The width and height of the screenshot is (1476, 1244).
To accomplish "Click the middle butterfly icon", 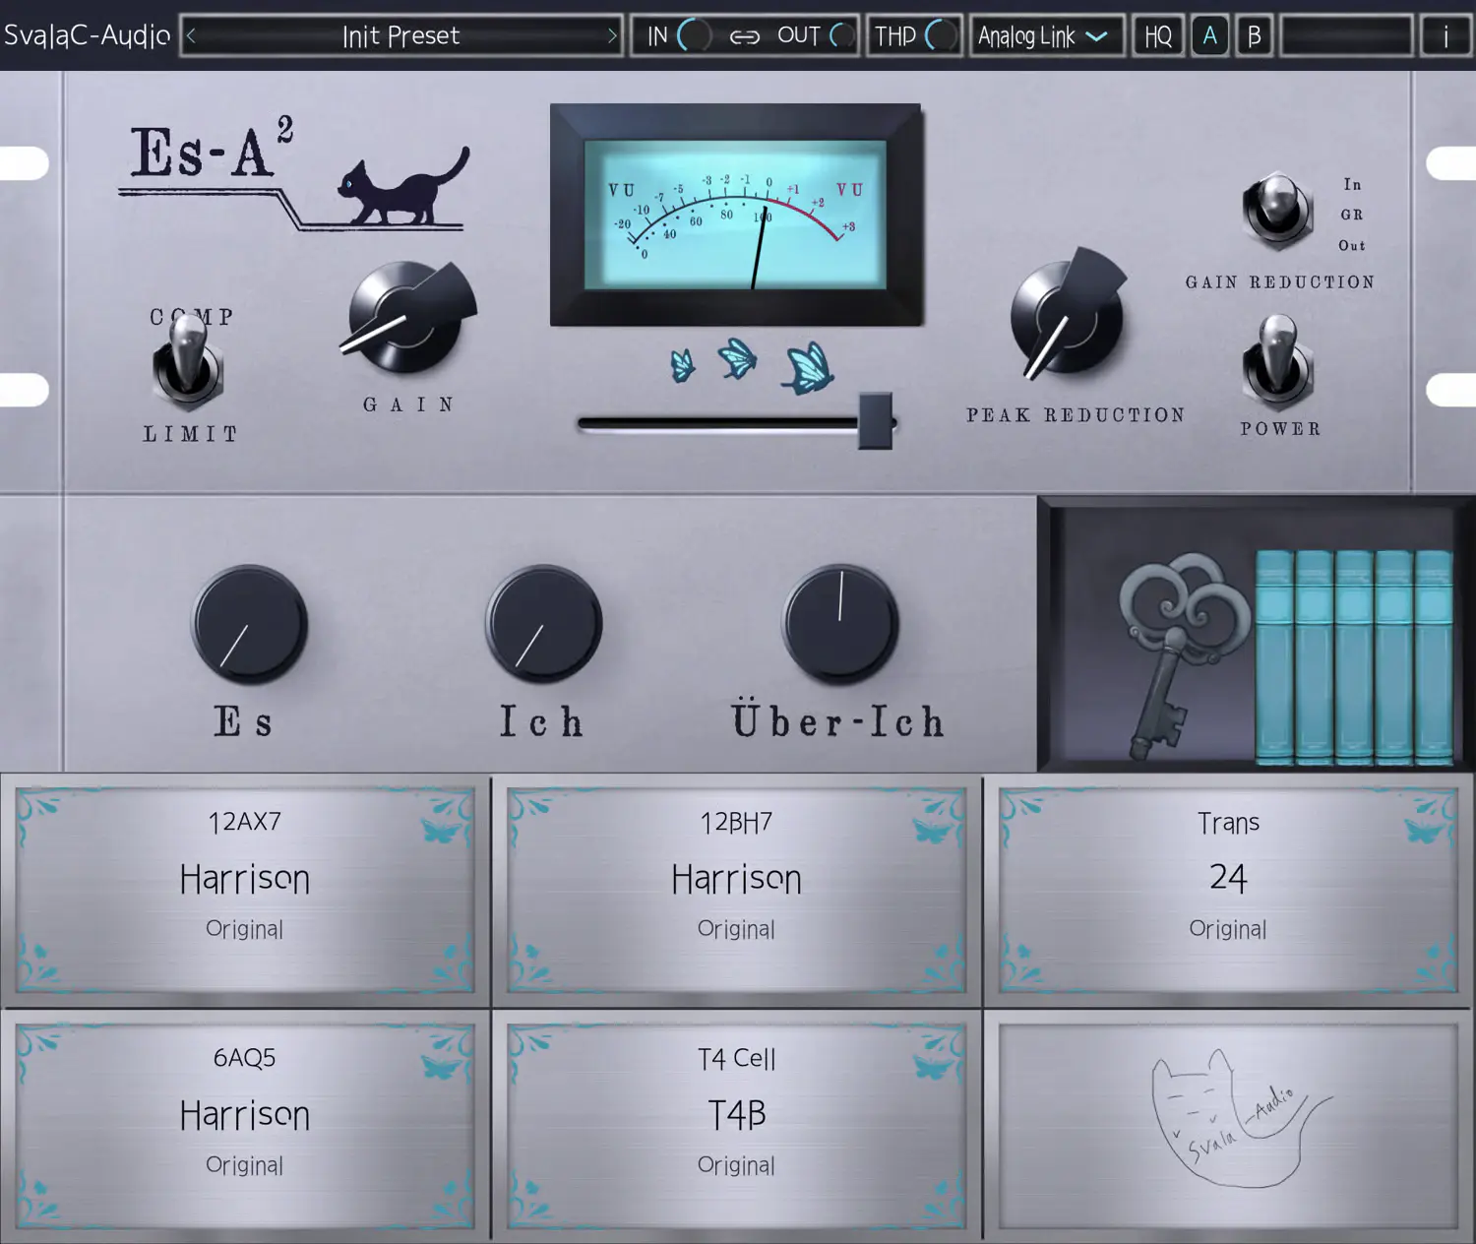I will point(738,359).
